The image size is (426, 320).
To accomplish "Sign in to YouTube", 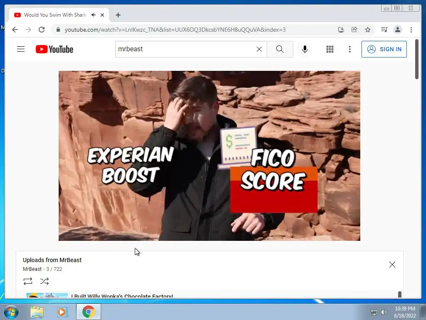I will pyautogui.click(x=384, y=49).
